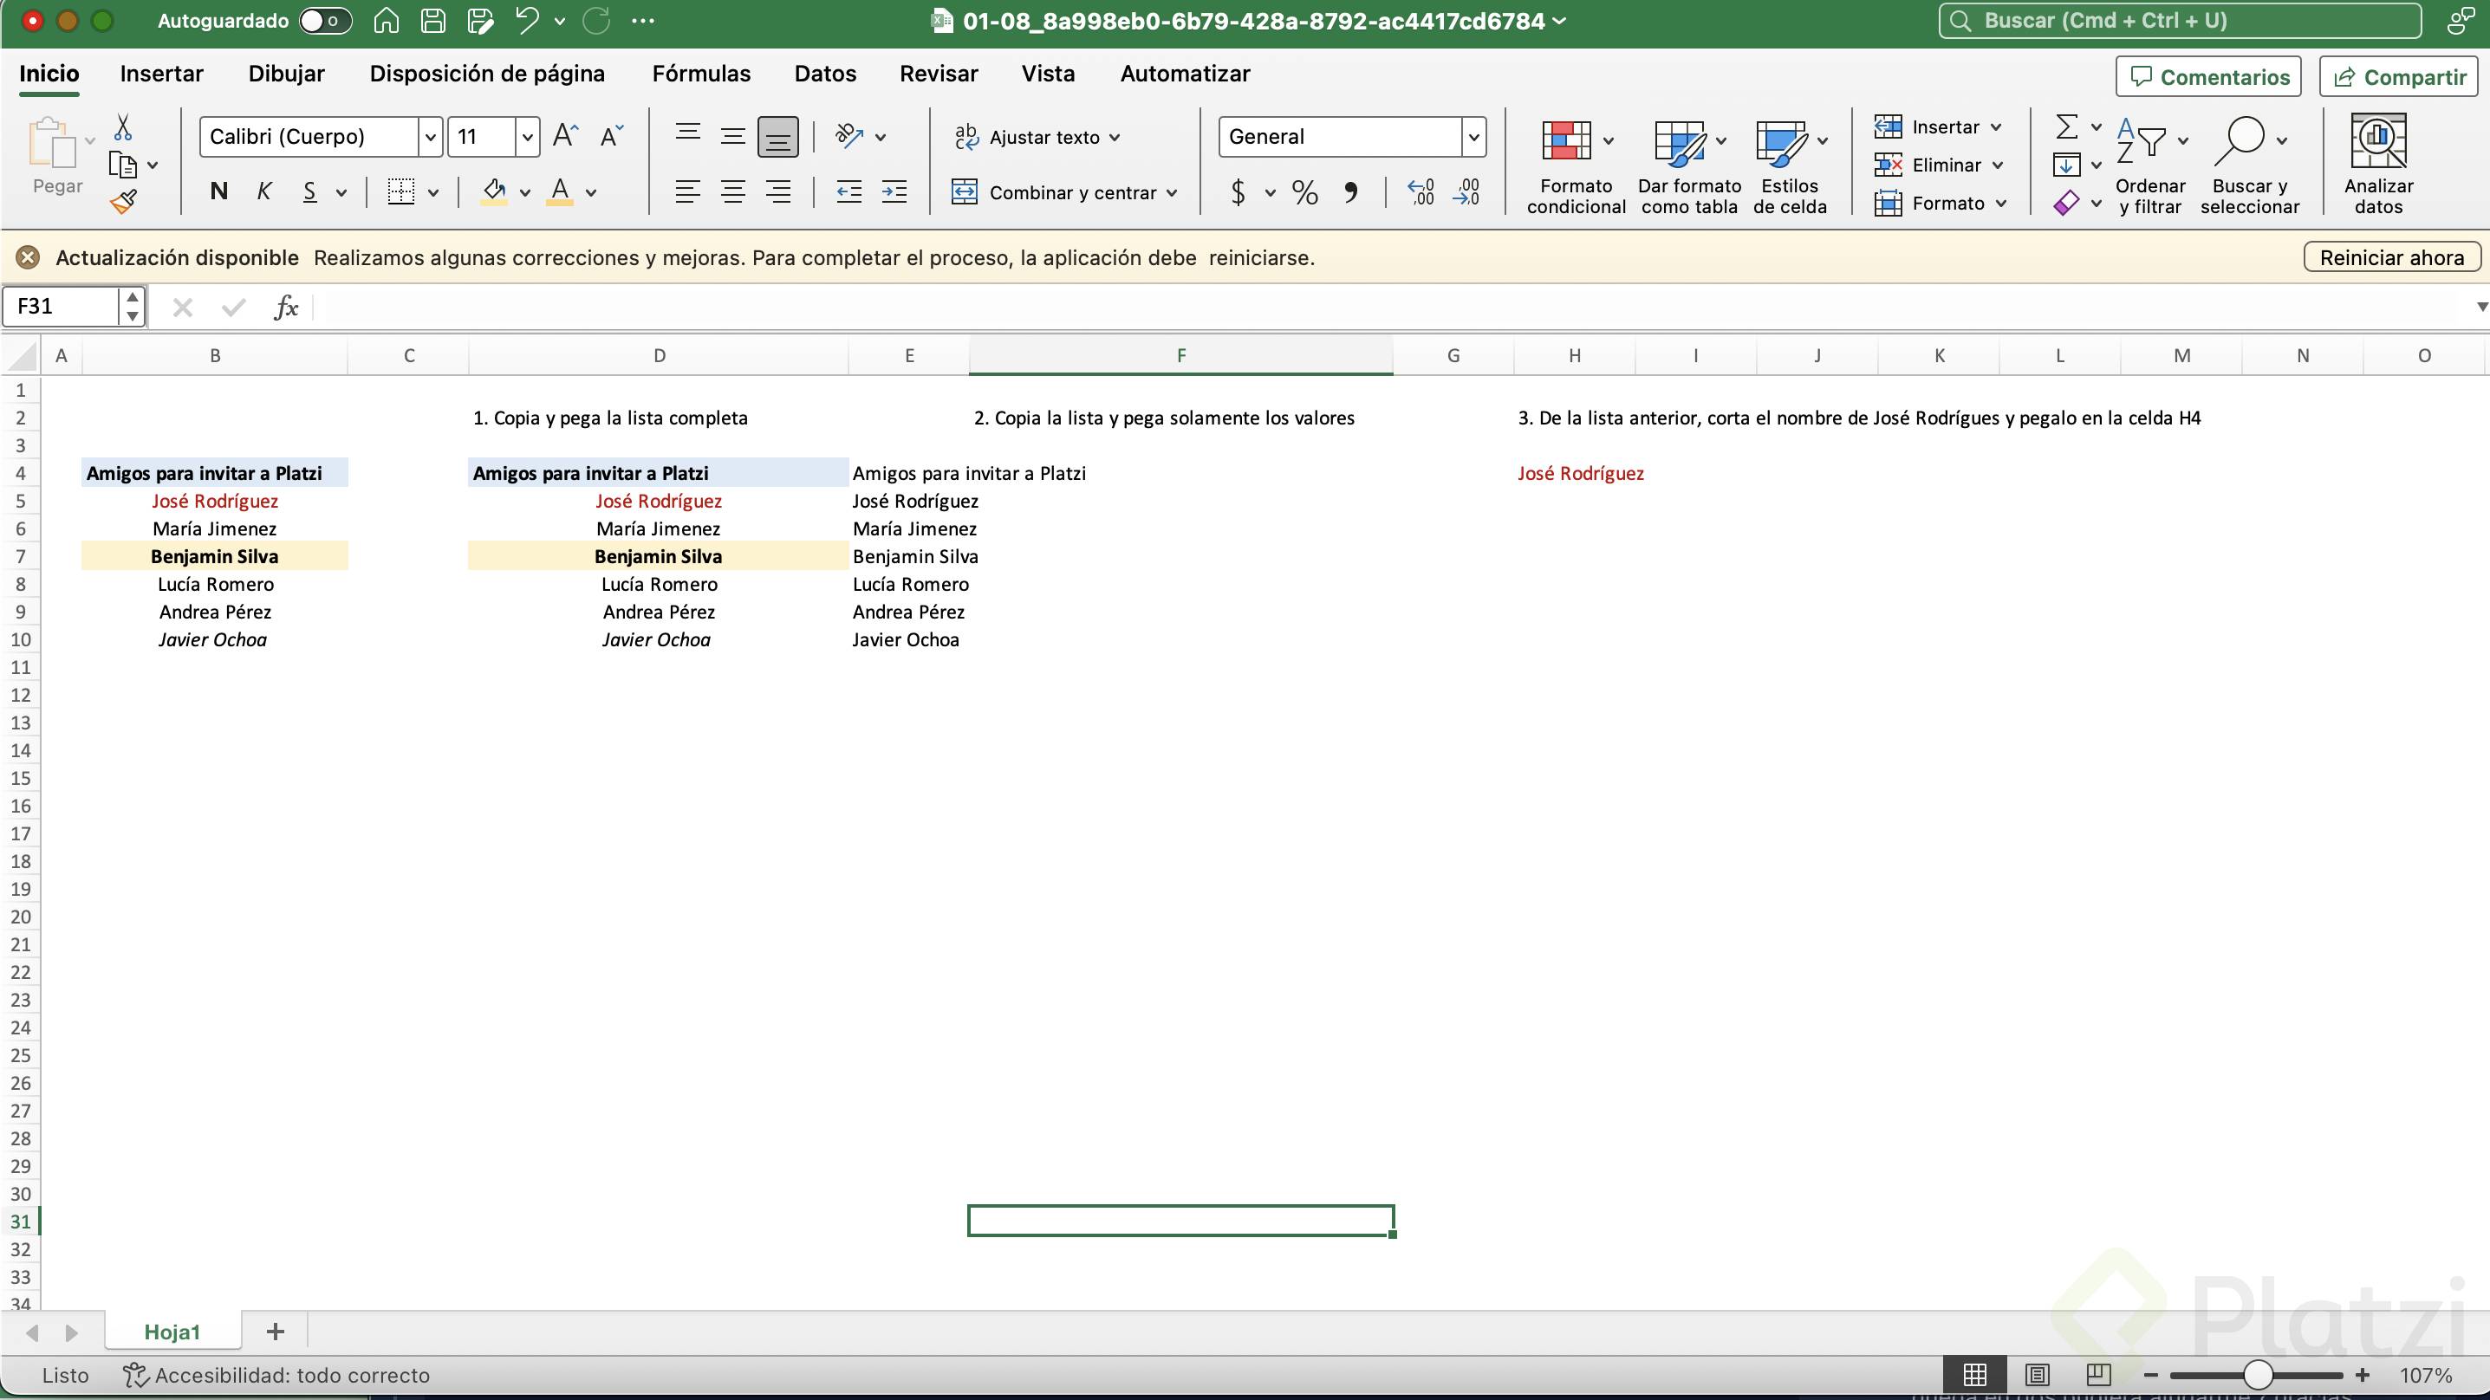The image size is (2490, 1400).
Task: Open the Hoja1 sheet tab
Action: pos(172,1332)
